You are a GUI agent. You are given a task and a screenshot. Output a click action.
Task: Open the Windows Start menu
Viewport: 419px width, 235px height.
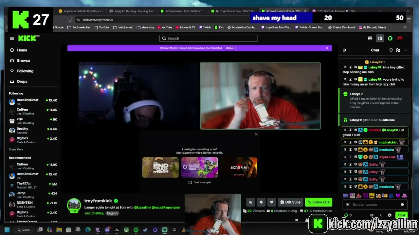[x=7, y=230]
